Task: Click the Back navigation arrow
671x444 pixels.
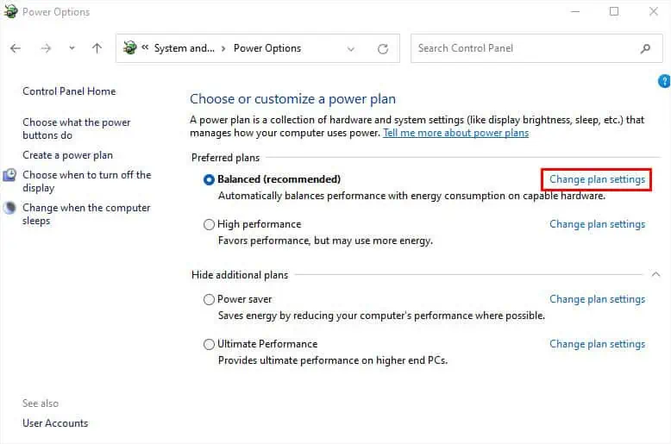Action: tap(16, 49)
